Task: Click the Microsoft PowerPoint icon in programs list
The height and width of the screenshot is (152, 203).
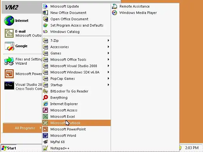Action: (x=45, y=129)
